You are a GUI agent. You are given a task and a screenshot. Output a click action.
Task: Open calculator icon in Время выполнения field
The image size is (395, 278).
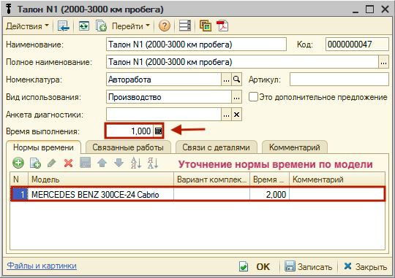point(158,131)
